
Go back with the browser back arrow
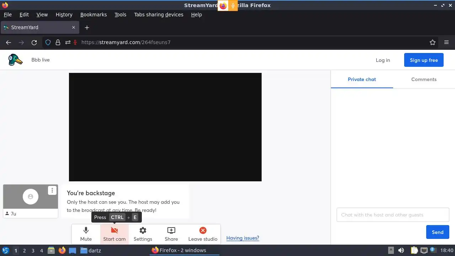[x=9, y=42]
